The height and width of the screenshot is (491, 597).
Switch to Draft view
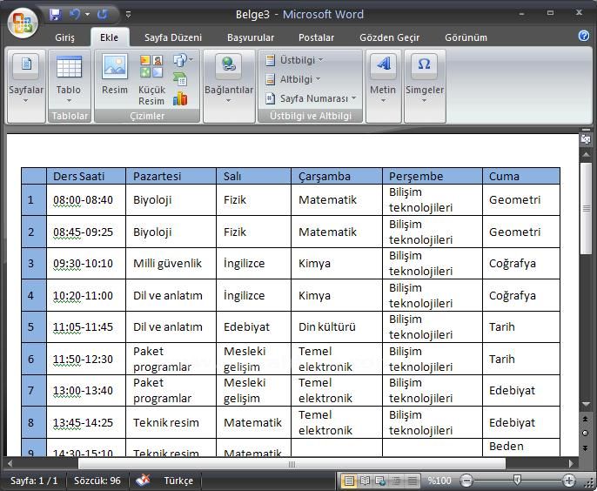pos(412,481)
